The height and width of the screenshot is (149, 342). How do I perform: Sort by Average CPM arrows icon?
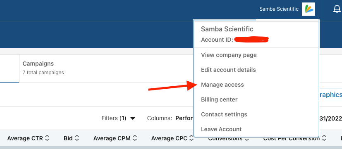pos(135,138)
